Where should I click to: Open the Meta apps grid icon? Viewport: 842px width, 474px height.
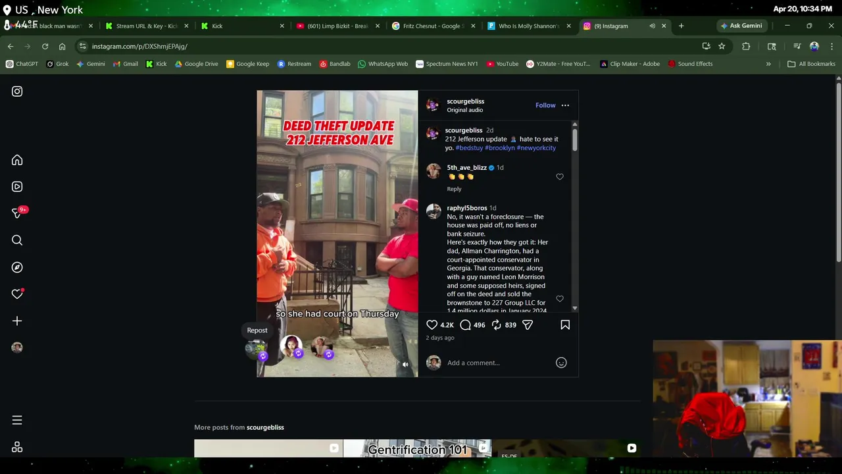coord(17,447)
